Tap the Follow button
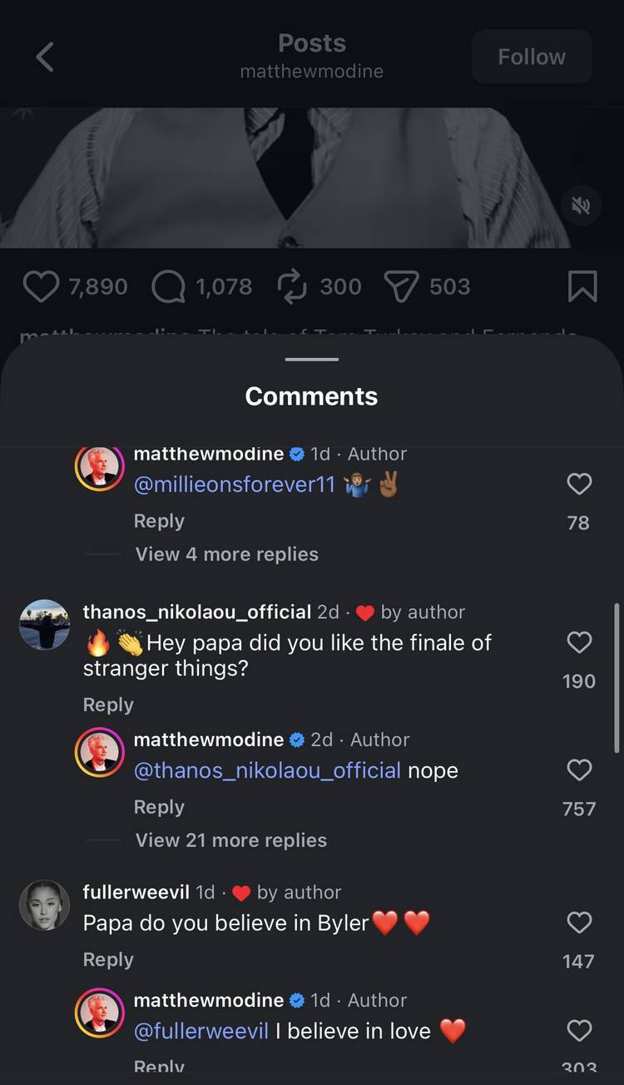Screen dimensions: 624x1085 532,57
